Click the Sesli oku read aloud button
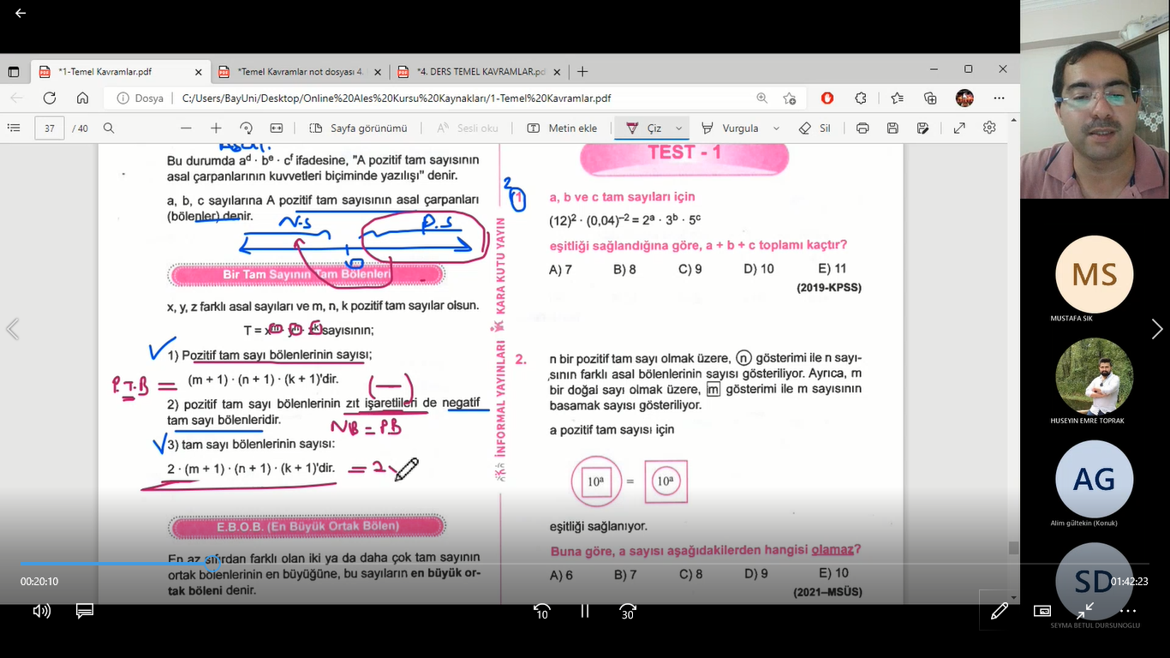 click(468, 128)
